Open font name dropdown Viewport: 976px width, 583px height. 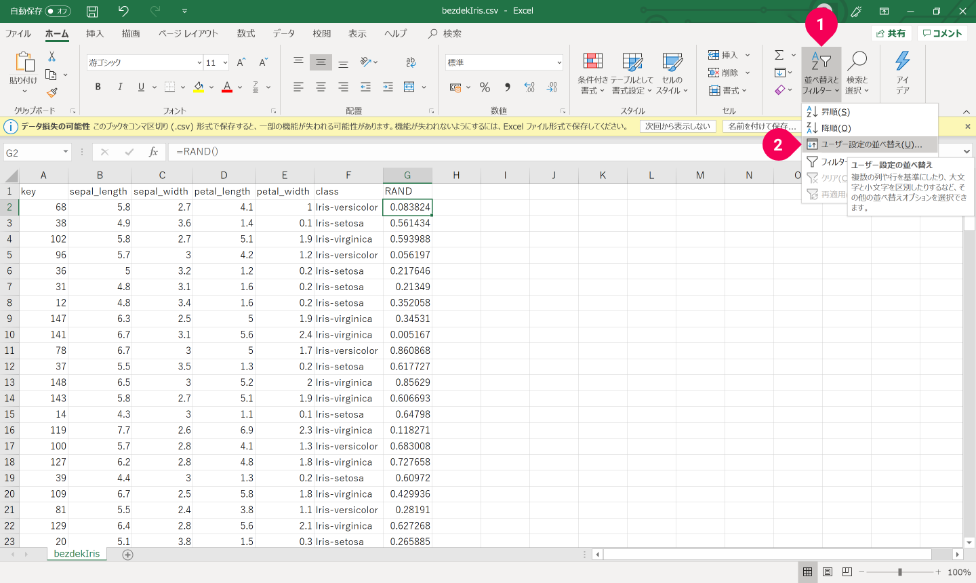[x=199, y=62]
